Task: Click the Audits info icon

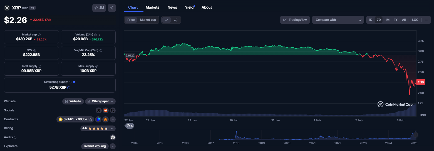Action: click(15, 137)
